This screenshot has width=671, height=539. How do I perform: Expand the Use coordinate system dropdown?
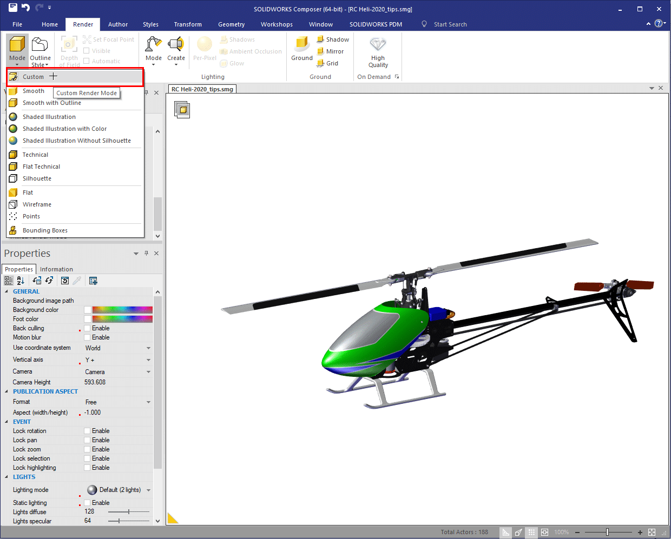(x=148, y=348)
